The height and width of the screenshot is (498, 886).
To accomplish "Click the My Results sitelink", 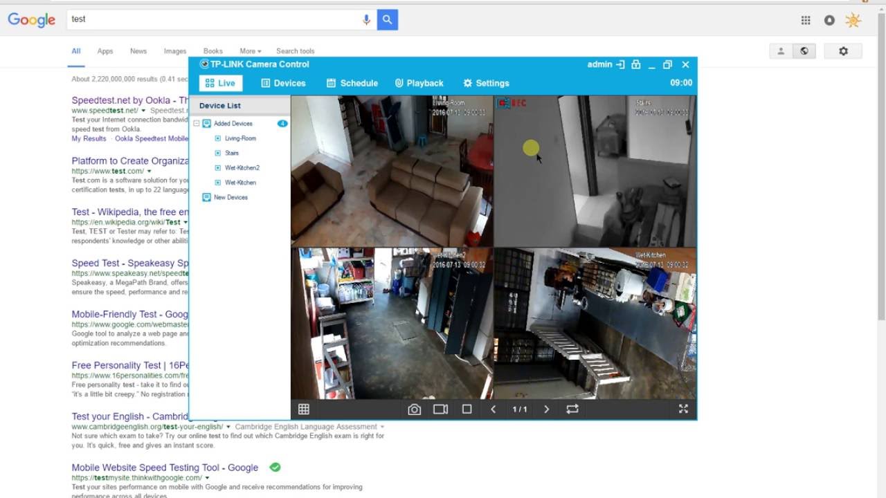I will click(x=89, y=138).
